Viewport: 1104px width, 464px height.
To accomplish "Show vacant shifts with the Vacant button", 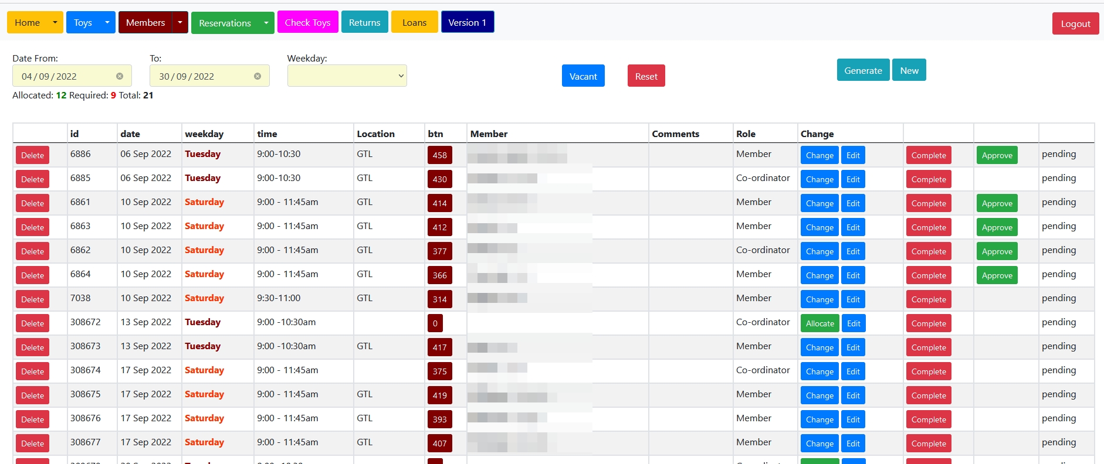I will [583, 76].
